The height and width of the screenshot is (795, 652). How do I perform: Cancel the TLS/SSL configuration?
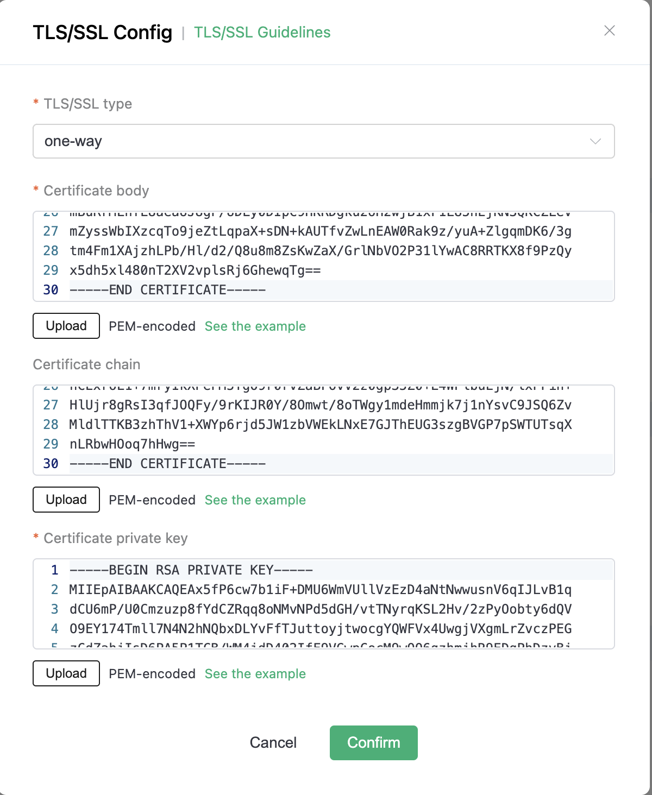[273, 742]
